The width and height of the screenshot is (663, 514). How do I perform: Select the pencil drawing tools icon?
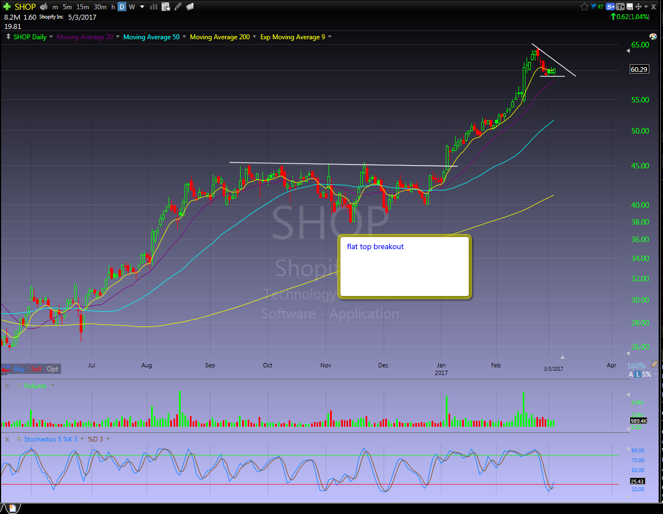[178, 7]
